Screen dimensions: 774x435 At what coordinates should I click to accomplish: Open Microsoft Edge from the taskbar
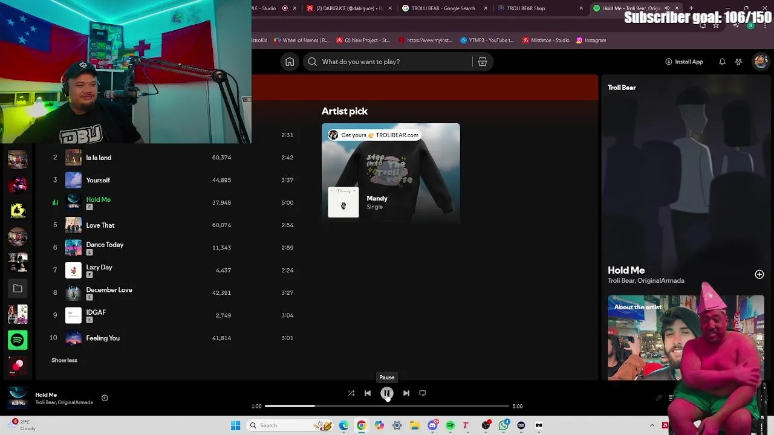click(343, 425)
